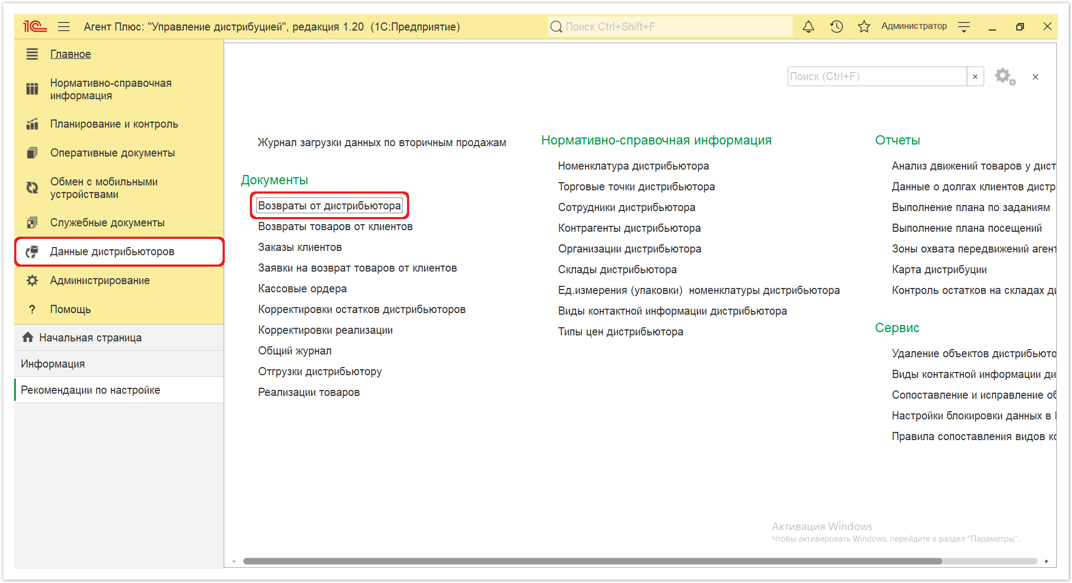Click the Поиск (Ctrl+F) field

click(x=877, y=76)
